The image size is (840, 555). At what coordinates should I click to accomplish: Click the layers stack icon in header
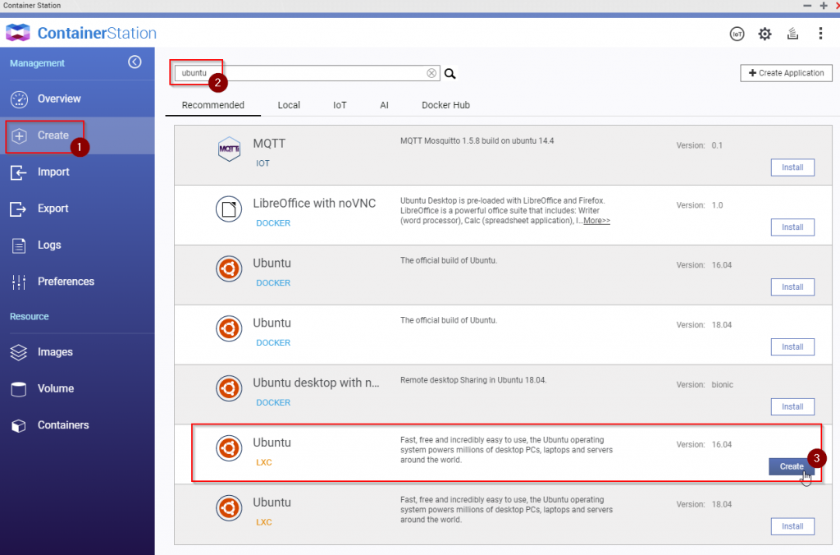792,34
